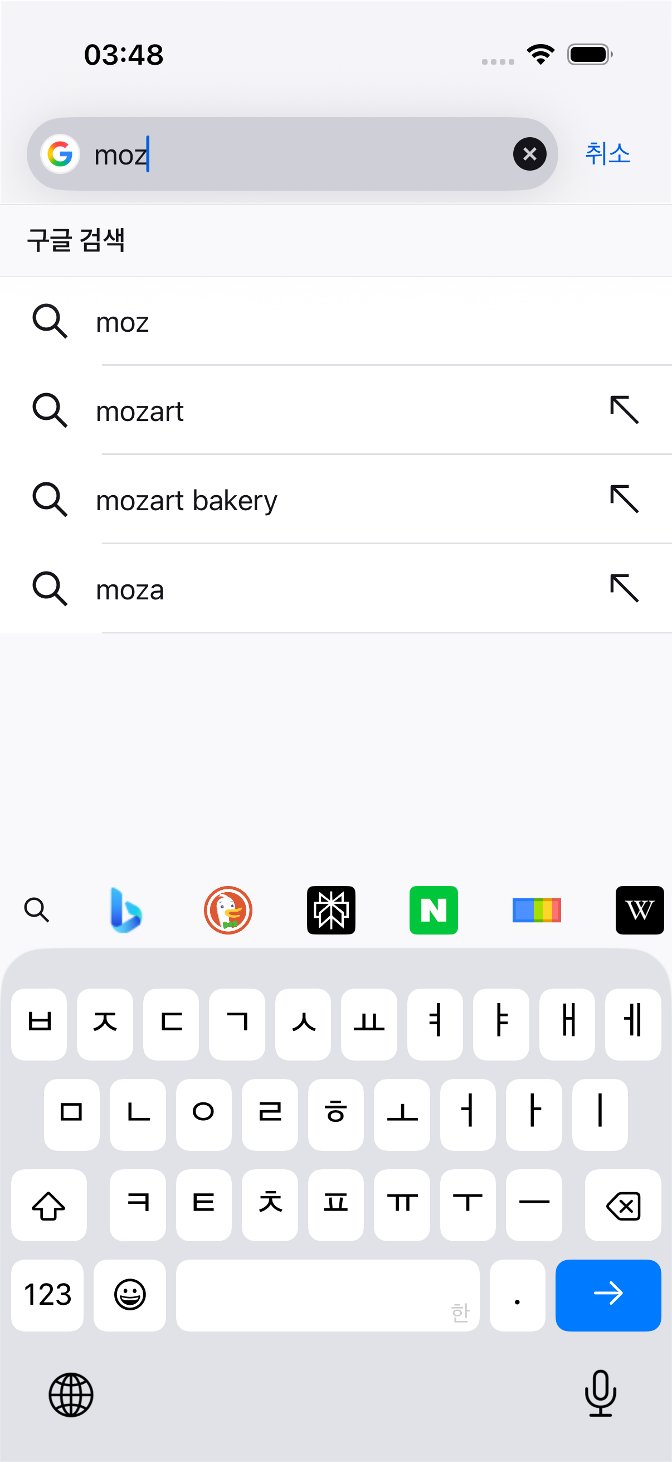Switch keyboard to 123 numeric layout

click(x=47, y=1295)
